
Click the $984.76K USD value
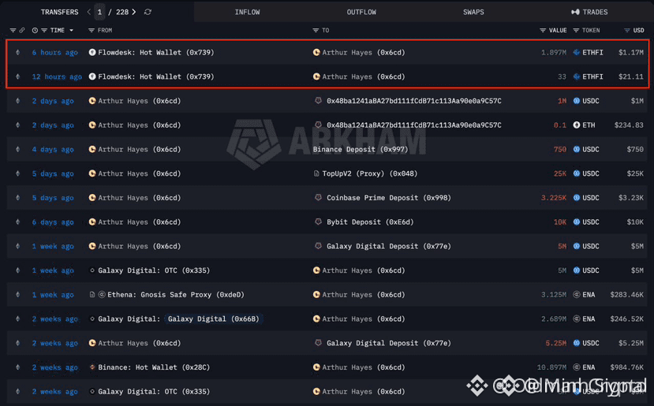pyautogui.click(x=627, y=367)
